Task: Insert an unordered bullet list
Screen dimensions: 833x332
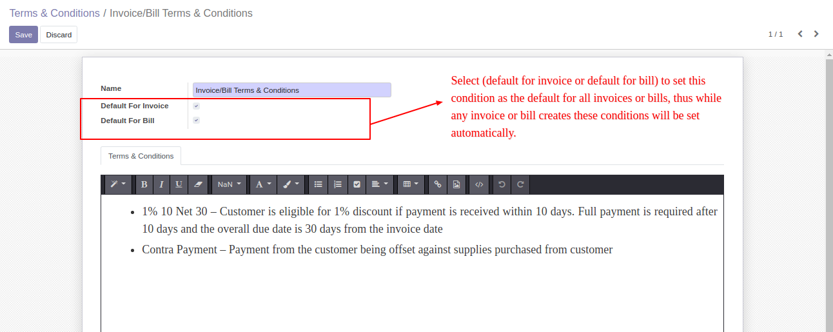Action: click(x=318, y=184)
